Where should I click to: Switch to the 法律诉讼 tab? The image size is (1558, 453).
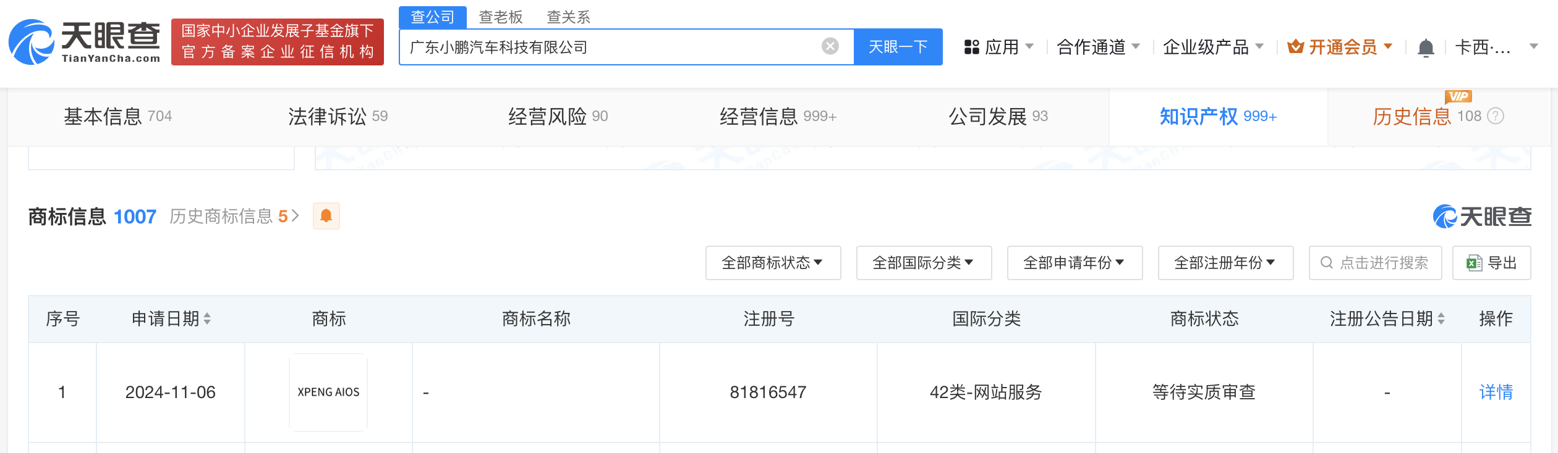click(338, 116)
